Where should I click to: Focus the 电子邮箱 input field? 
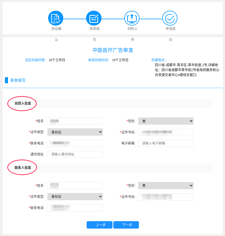166,143
